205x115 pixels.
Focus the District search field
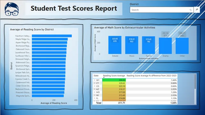point(161,10)
